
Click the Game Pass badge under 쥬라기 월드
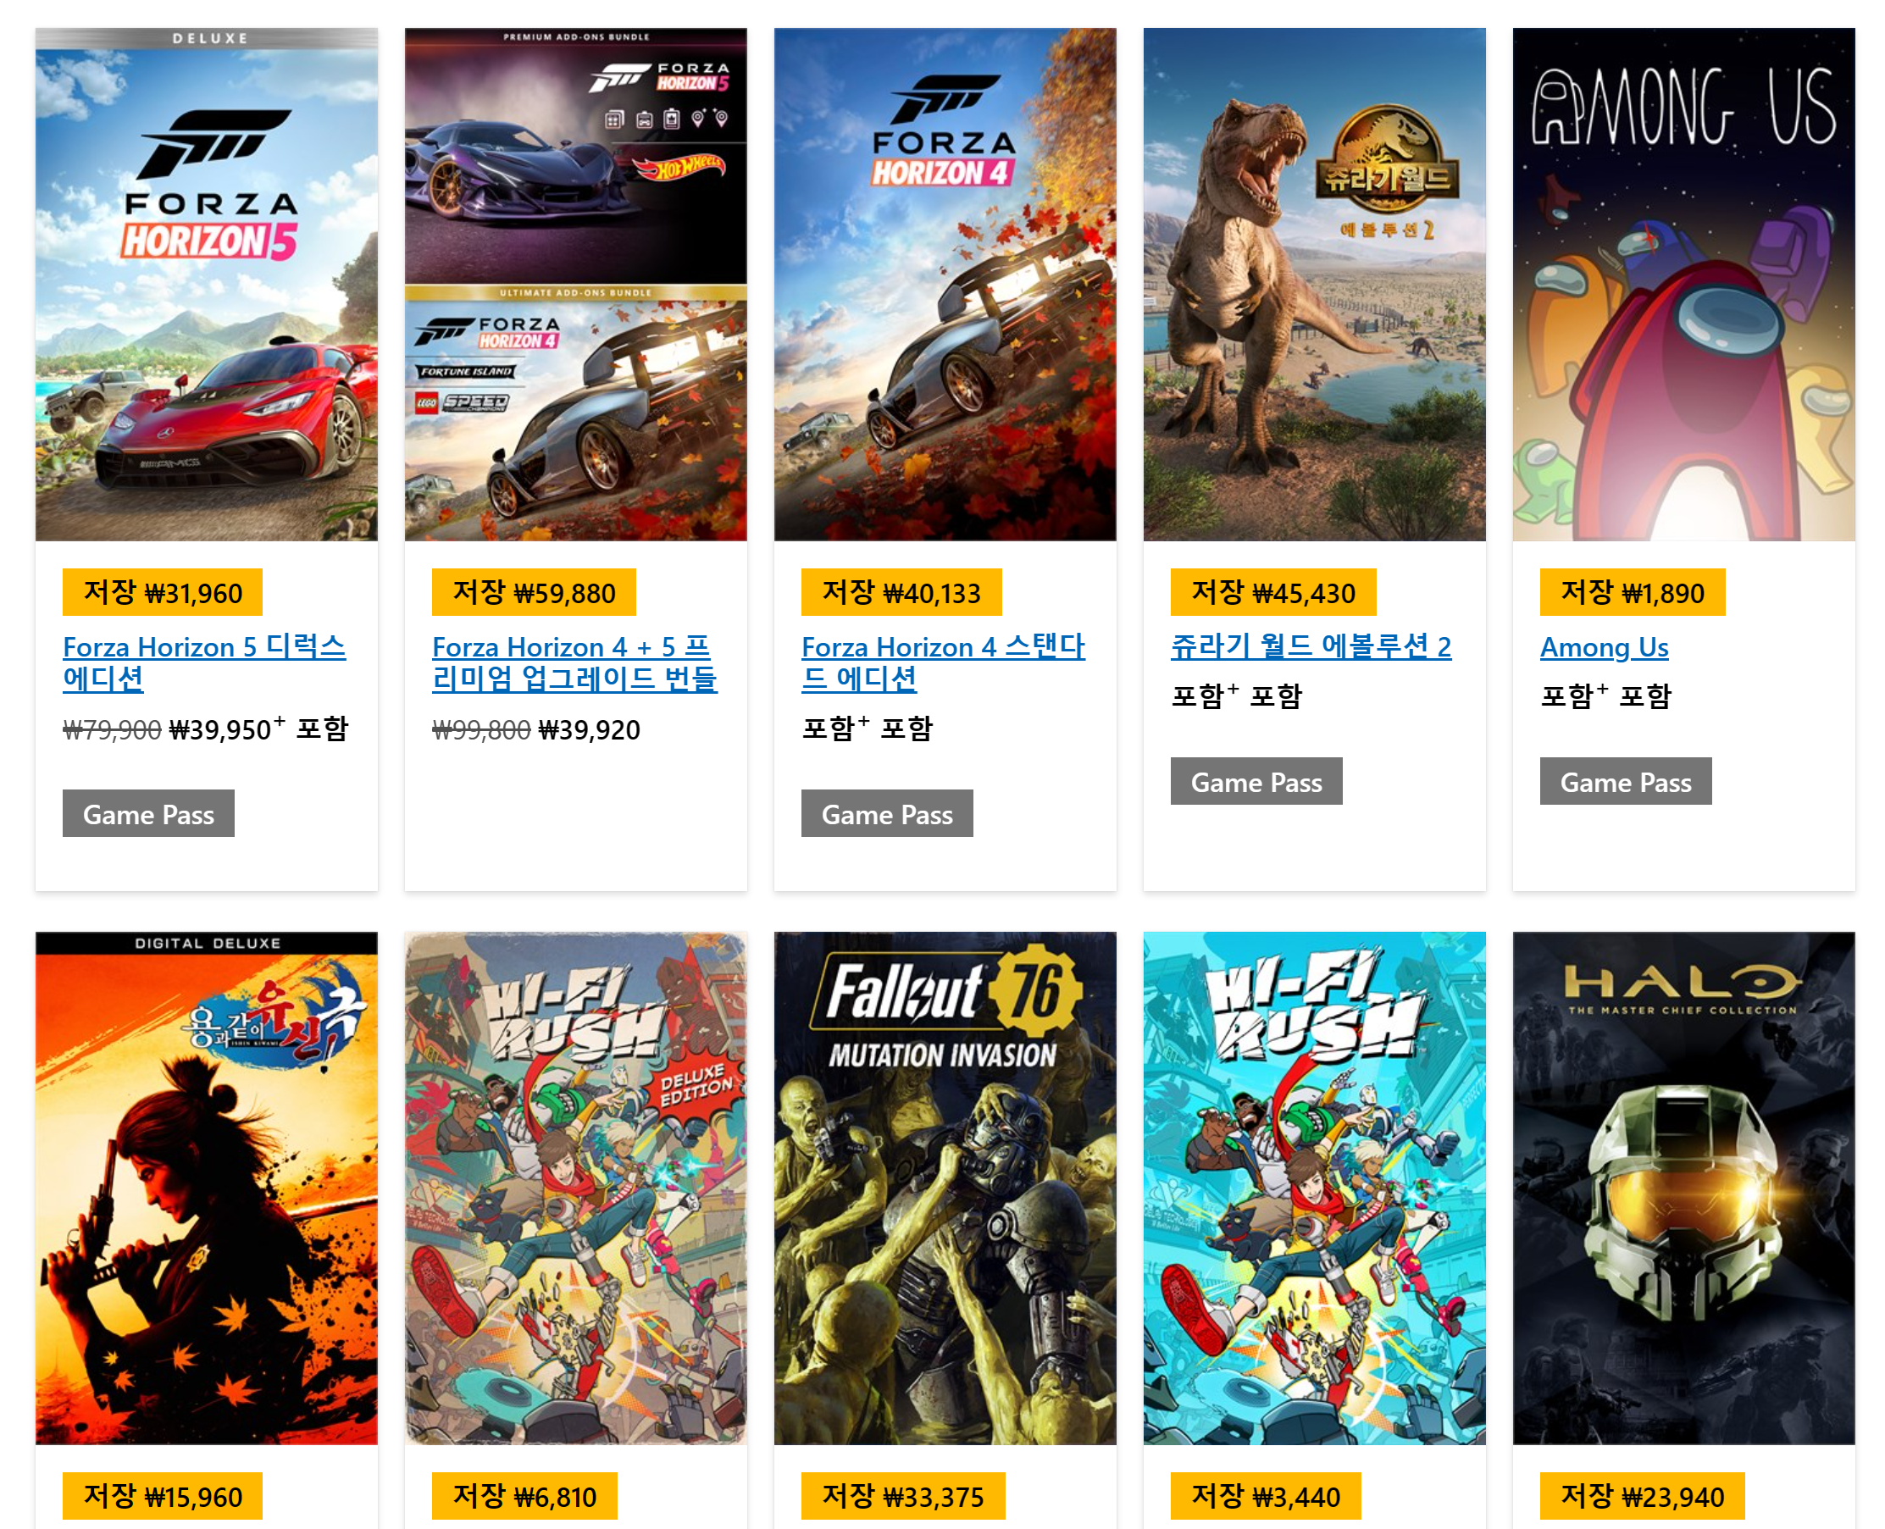click(1256, 781)
